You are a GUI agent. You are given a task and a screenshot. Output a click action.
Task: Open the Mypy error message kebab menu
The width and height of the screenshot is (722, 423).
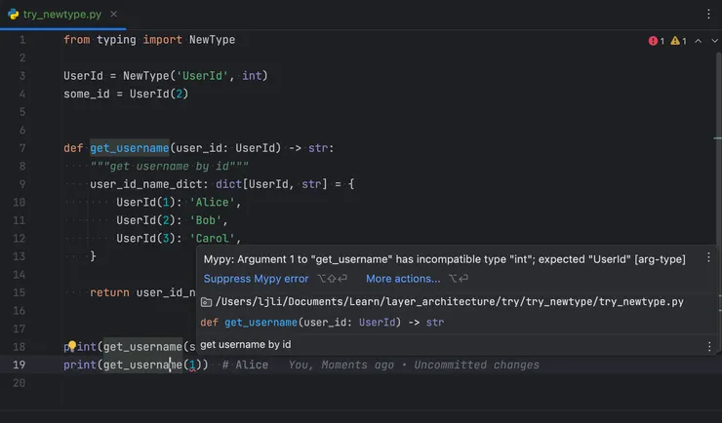click(x=708, y=259)
